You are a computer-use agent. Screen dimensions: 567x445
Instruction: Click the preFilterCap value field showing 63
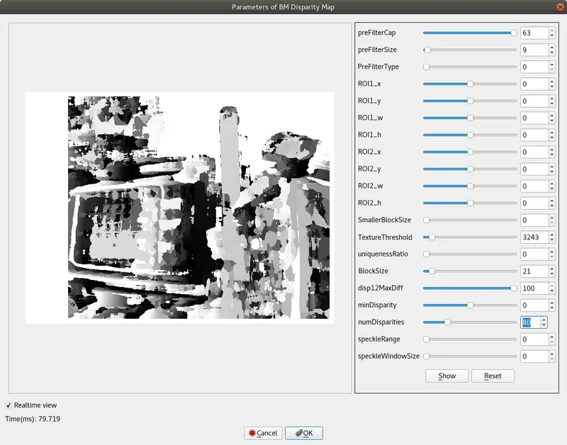coord(534,33)
